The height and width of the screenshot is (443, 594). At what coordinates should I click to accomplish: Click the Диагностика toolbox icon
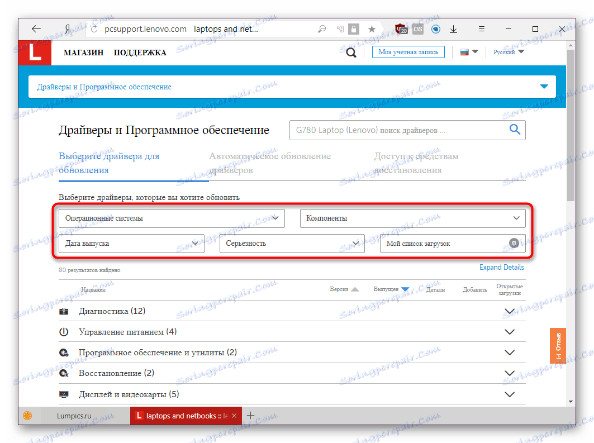tap(64, 311)
